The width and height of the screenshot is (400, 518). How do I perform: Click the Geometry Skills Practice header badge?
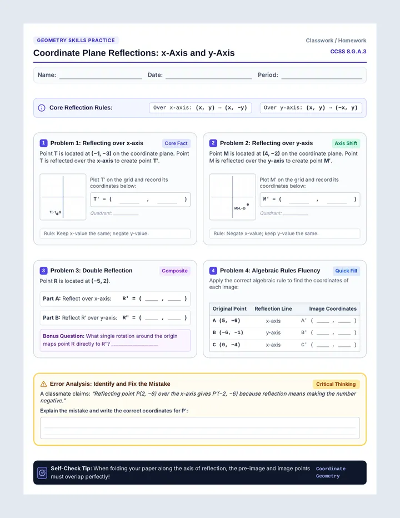76,41
